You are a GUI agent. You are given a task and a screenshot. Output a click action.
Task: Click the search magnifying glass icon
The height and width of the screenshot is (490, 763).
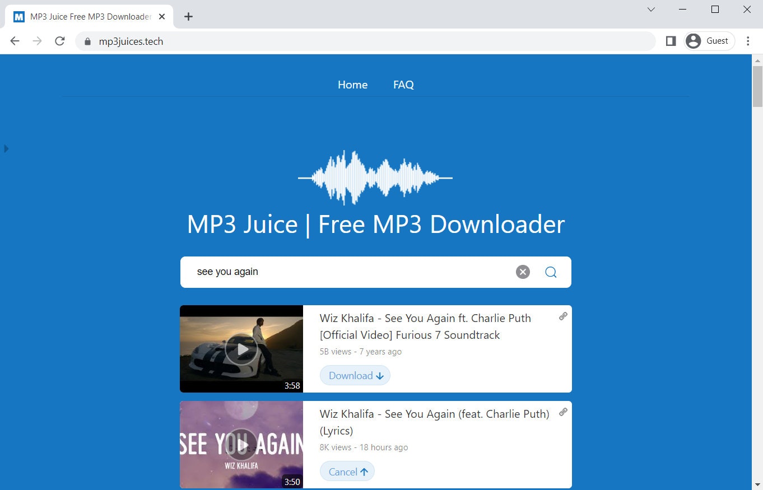pos(551,272)
